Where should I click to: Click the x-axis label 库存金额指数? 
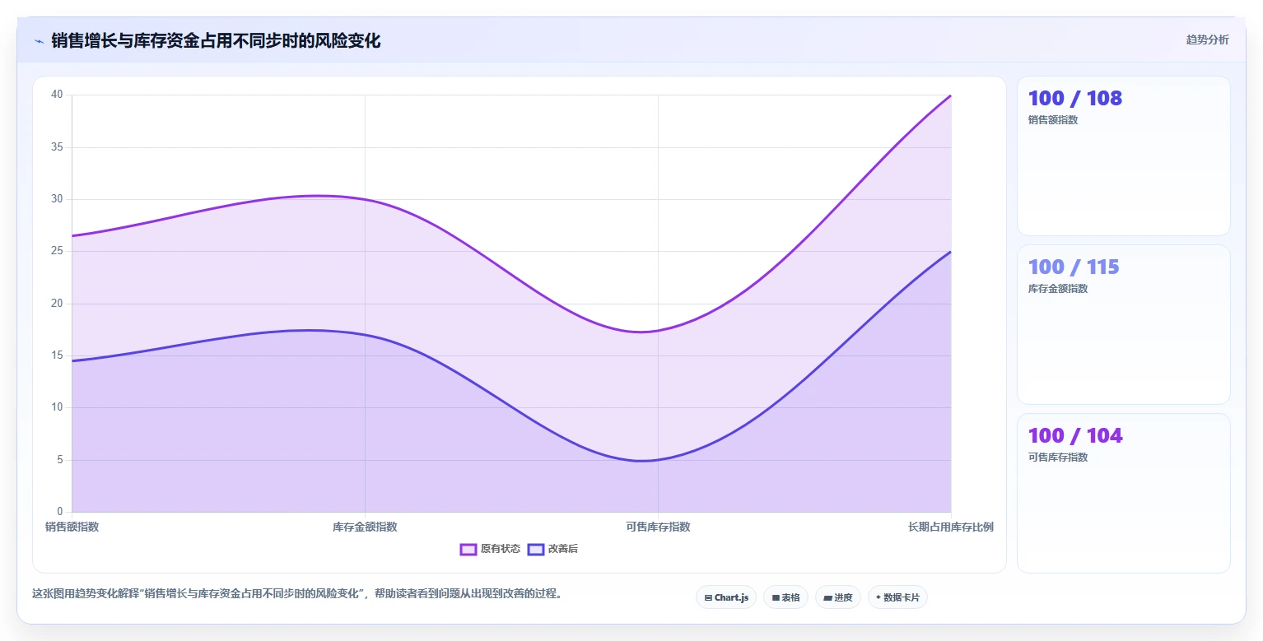tap(365, 527)
